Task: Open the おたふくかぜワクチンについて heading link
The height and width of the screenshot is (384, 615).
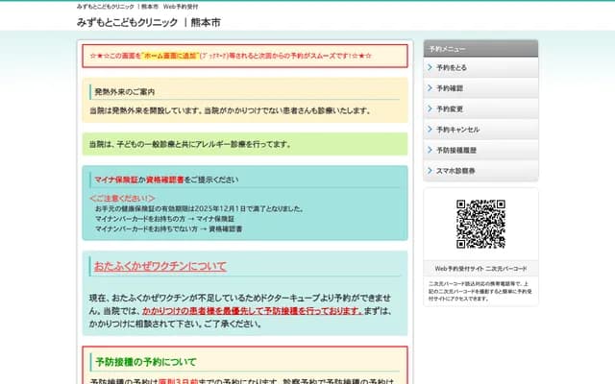Action: click(160, 266)
